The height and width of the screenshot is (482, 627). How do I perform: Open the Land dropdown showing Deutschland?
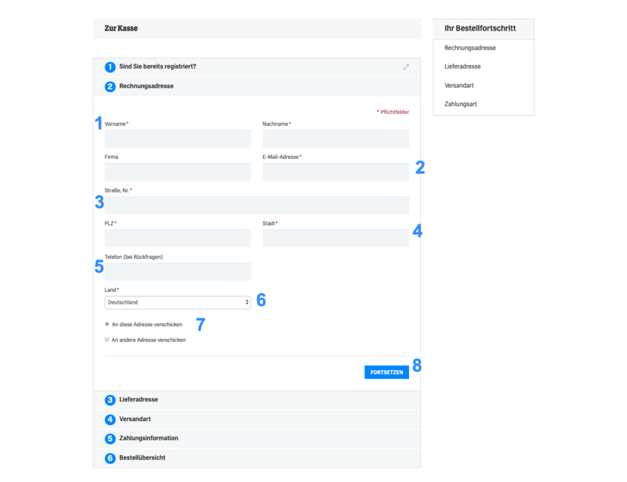click(x=178, y=302)
